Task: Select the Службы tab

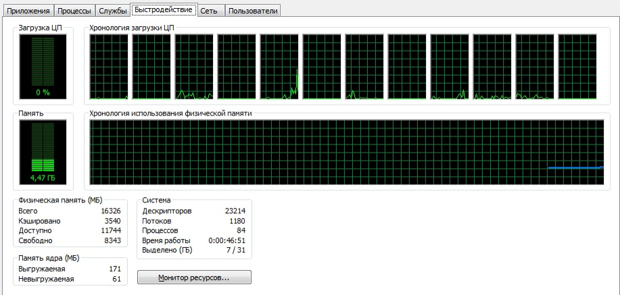Action: tap(112, 11)
